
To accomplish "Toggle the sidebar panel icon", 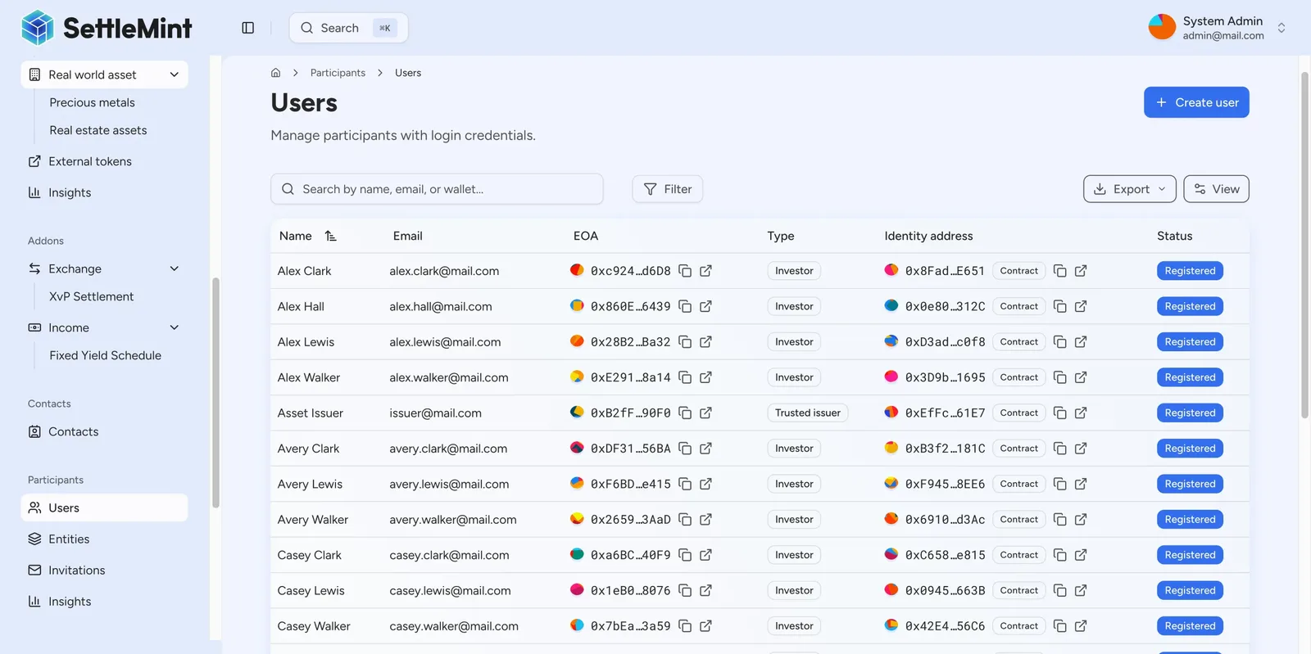I will point(248,28).
